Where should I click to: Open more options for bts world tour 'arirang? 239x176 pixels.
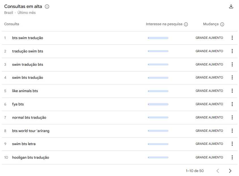tap(232, 131)
